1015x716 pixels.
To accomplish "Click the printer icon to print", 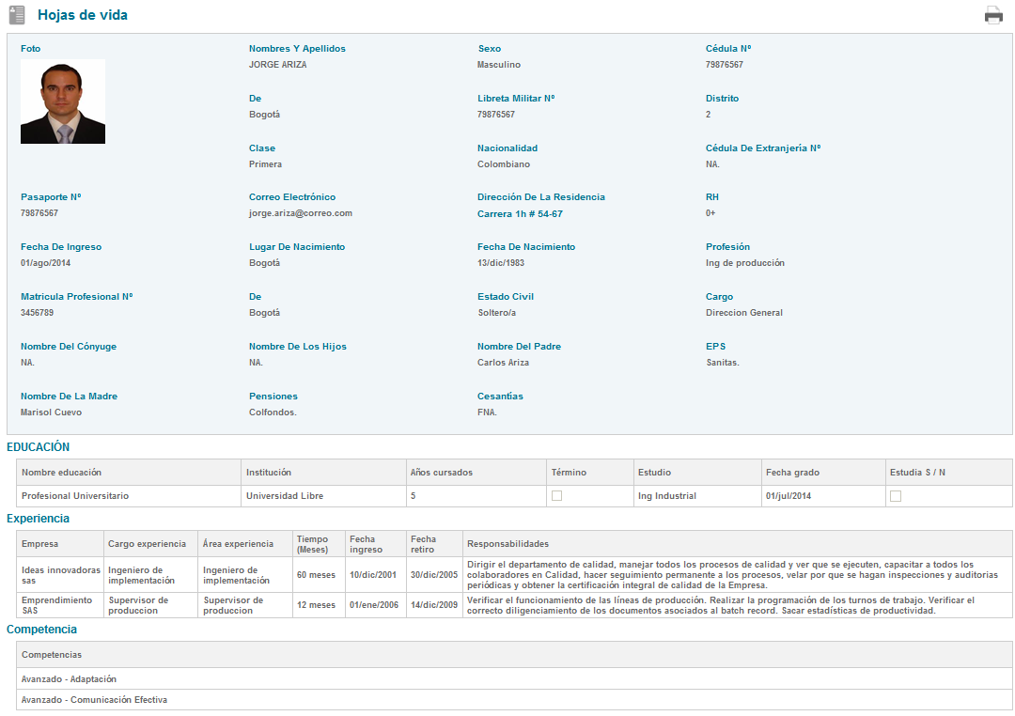I will click(993, 15).
